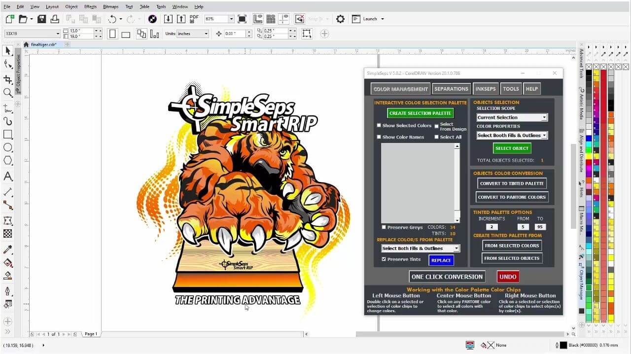Switch to SimpleSeps Tools tab
This screenshot has height=354, width=631.
pos(511,89)
